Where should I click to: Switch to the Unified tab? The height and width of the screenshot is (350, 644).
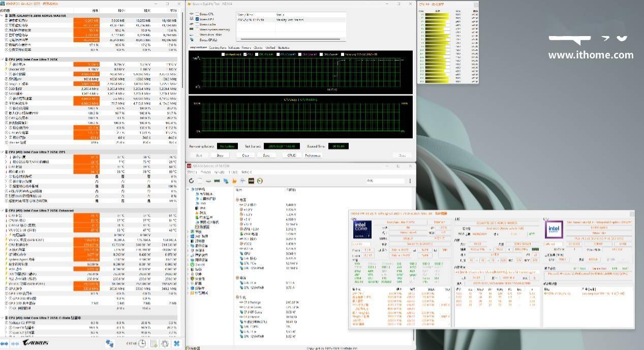click(270, 47)
